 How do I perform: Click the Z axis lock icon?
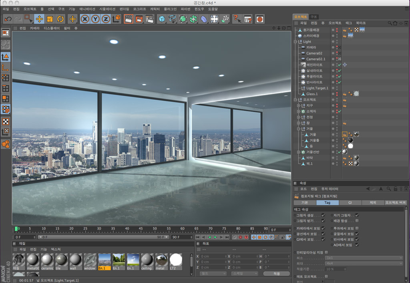click(x=106, y=19)
